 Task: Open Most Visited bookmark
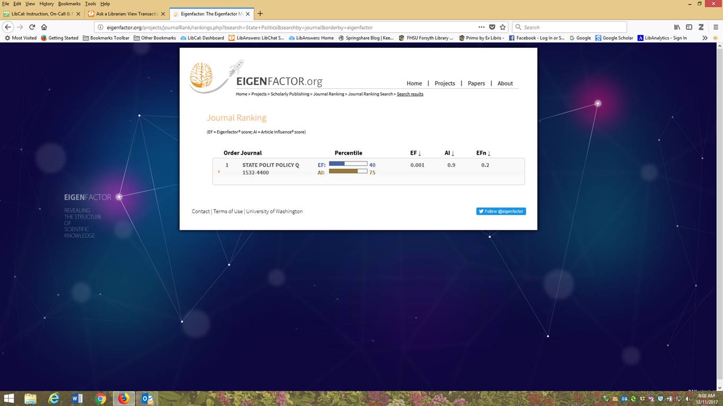coord(20,38)
